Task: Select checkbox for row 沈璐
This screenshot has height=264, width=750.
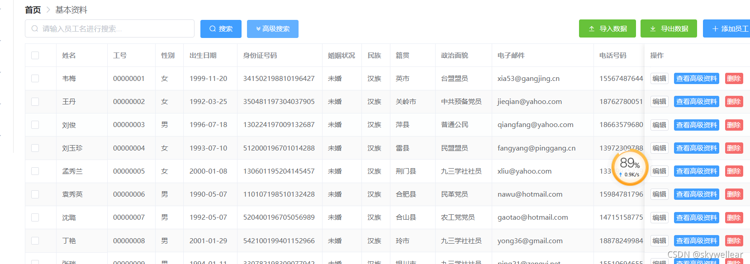Action: click(35, 217)
